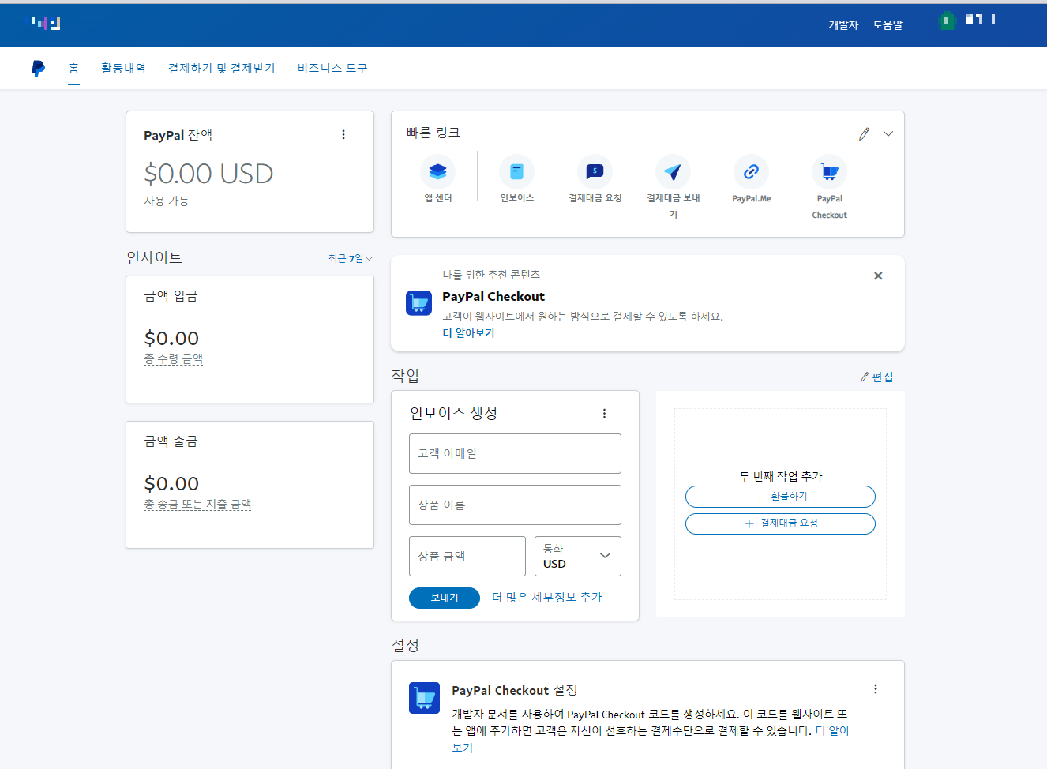The height and width of the screenshot is (769, 1047).
Task: Open the 개발자 link in header
Action: tap(843, 25)
